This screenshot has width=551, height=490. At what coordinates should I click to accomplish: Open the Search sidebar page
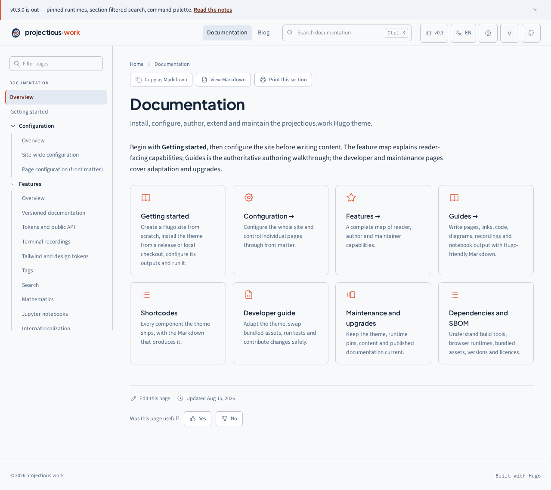[30, 285]
